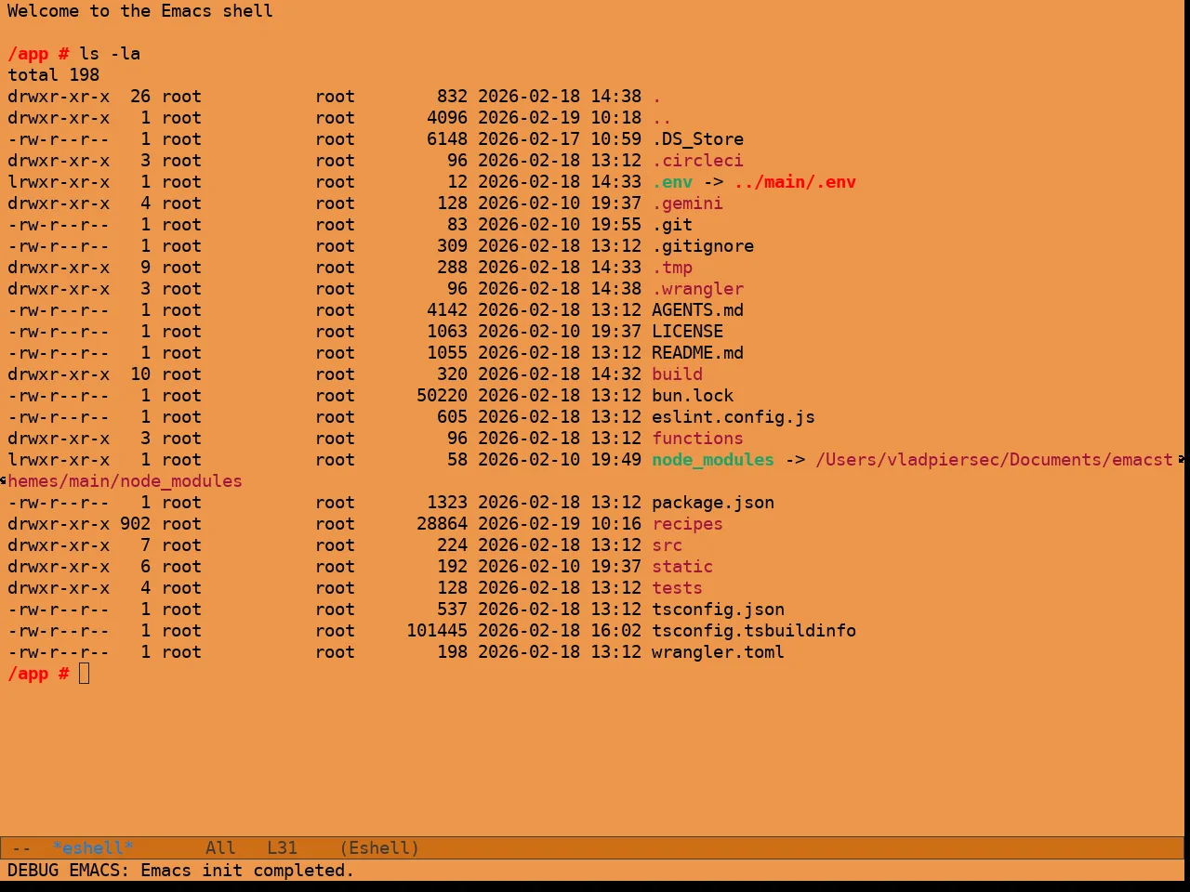Click the *eshell* buffer name in mode line
This screenshot has width=1190, height=892.
click(93, 847)
